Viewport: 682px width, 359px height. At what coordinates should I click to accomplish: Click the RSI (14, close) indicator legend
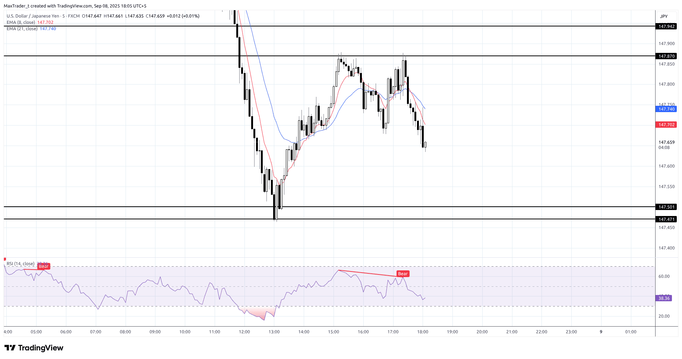tap(20, 264)
